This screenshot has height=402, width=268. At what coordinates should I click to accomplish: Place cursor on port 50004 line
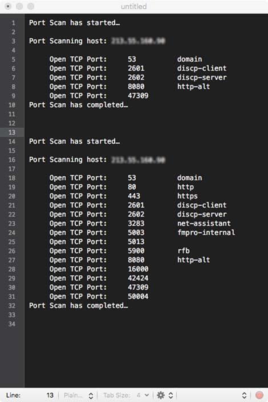(99, 297)
